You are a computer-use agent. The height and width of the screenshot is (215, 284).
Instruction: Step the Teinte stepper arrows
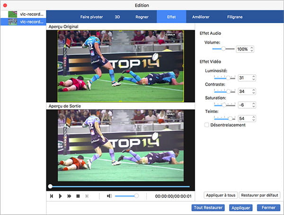click(x=254, y=119)
